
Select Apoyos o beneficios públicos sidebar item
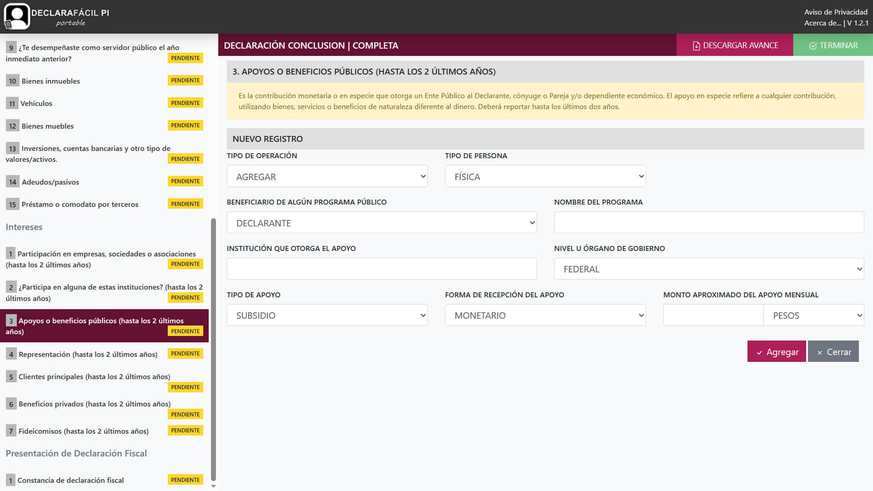click(x=105, y=326)
